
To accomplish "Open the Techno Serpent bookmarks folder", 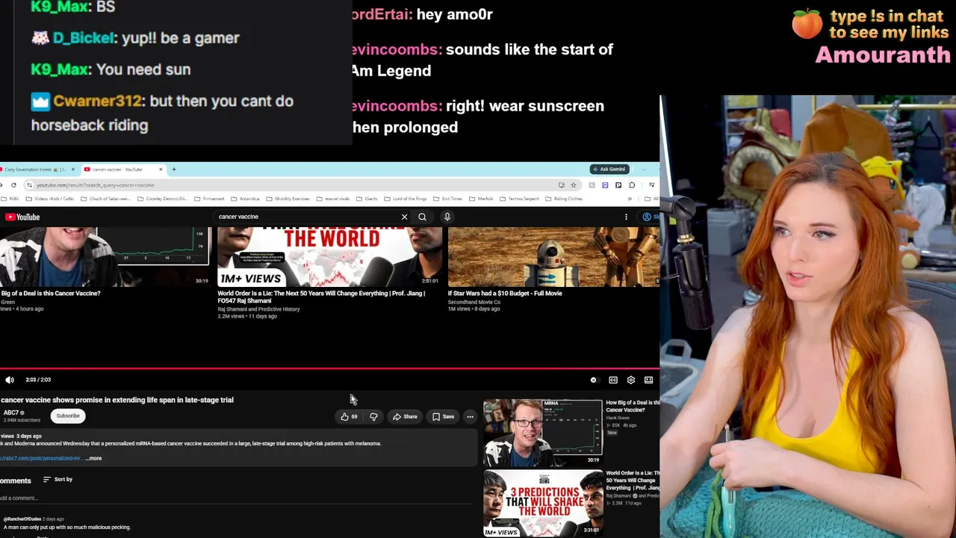I will pyautogui.click(x=519, y=199).
